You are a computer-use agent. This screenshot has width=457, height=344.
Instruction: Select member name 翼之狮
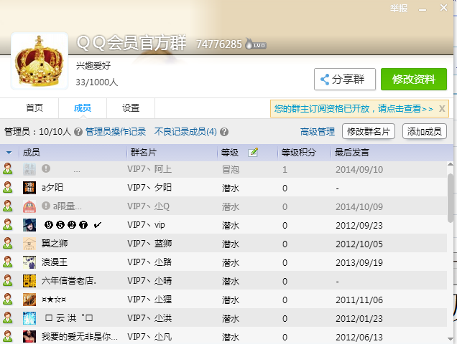(x=55, y=244)
